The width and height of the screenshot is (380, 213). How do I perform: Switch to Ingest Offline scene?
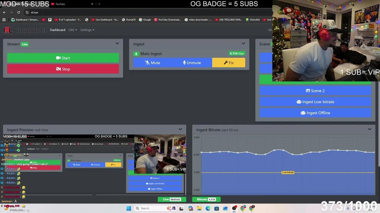(x=315, y=113)
